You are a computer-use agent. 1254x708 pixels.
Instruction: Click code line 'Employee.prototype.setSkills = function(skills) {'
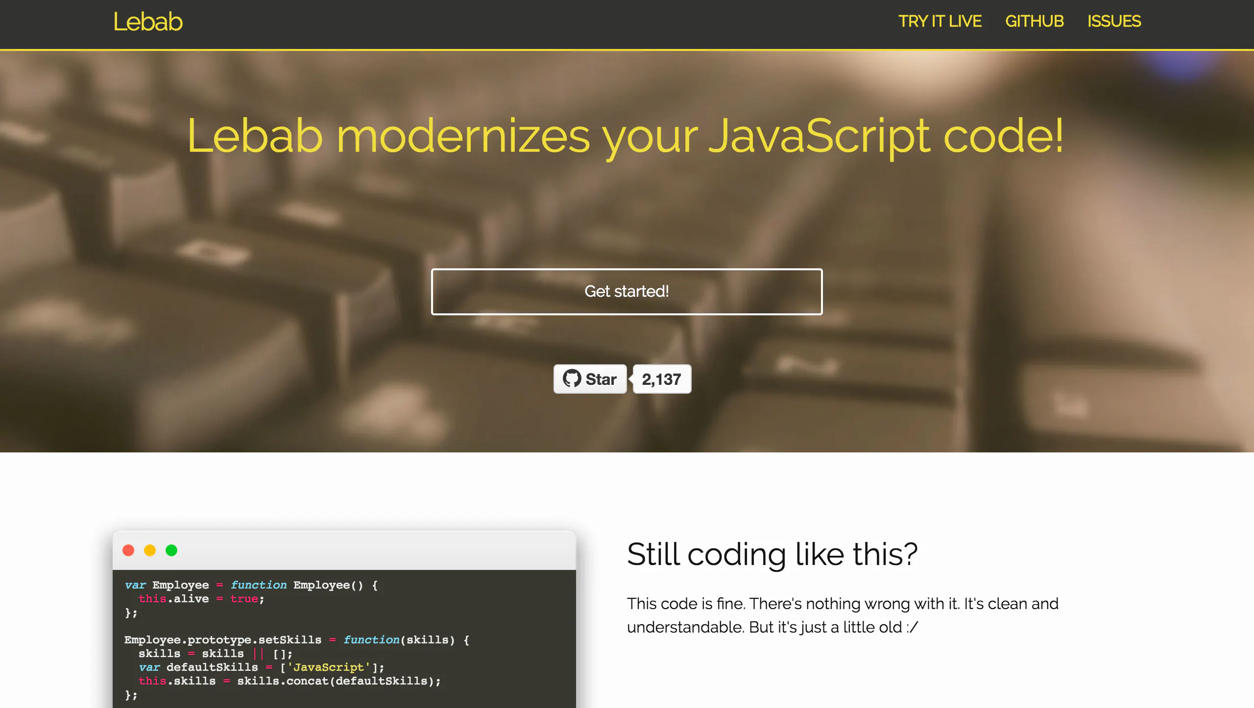pos(297,640)
